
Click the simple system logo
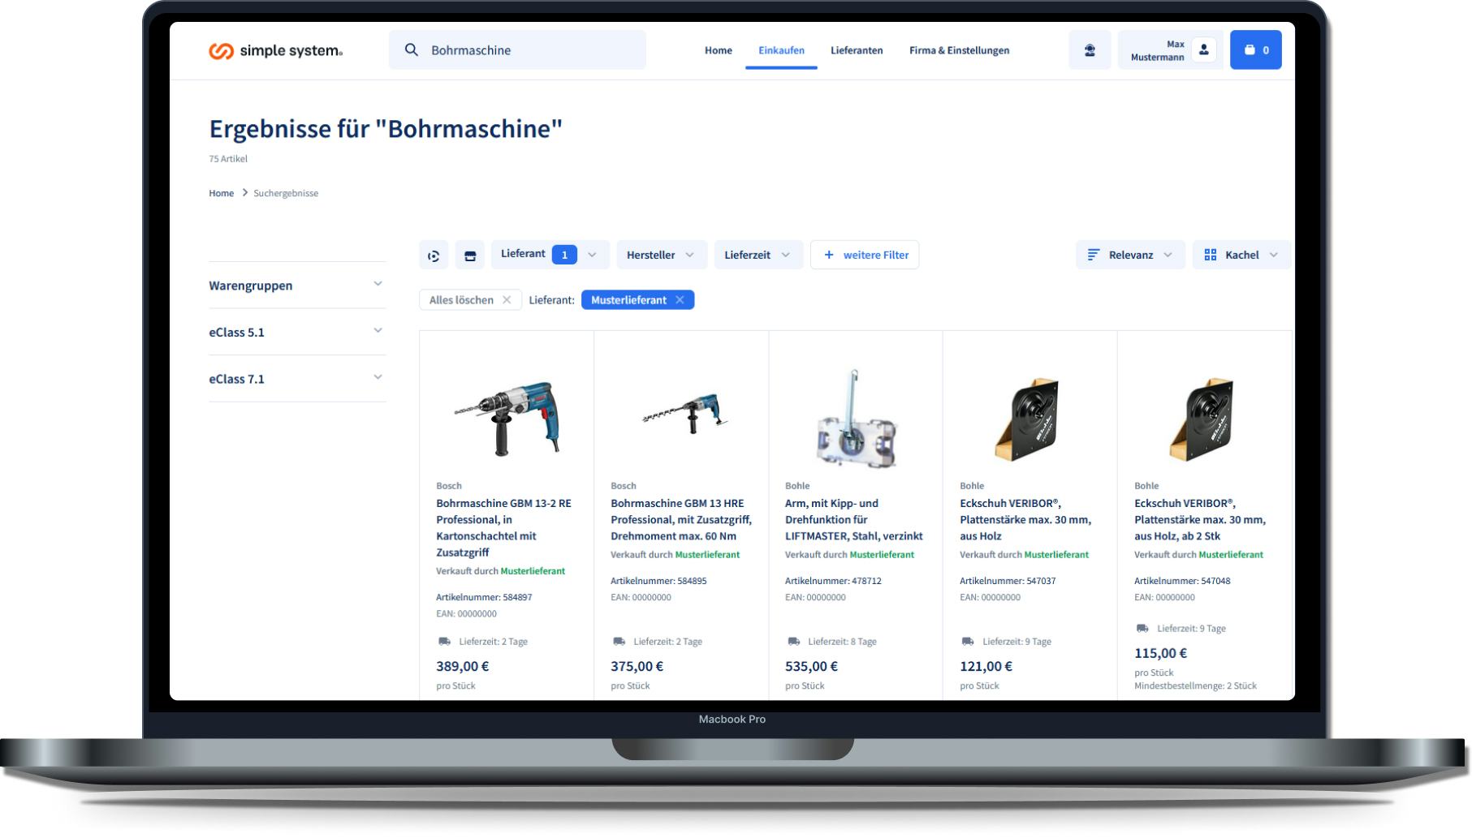pyautogui.click(x=274, y=49)
